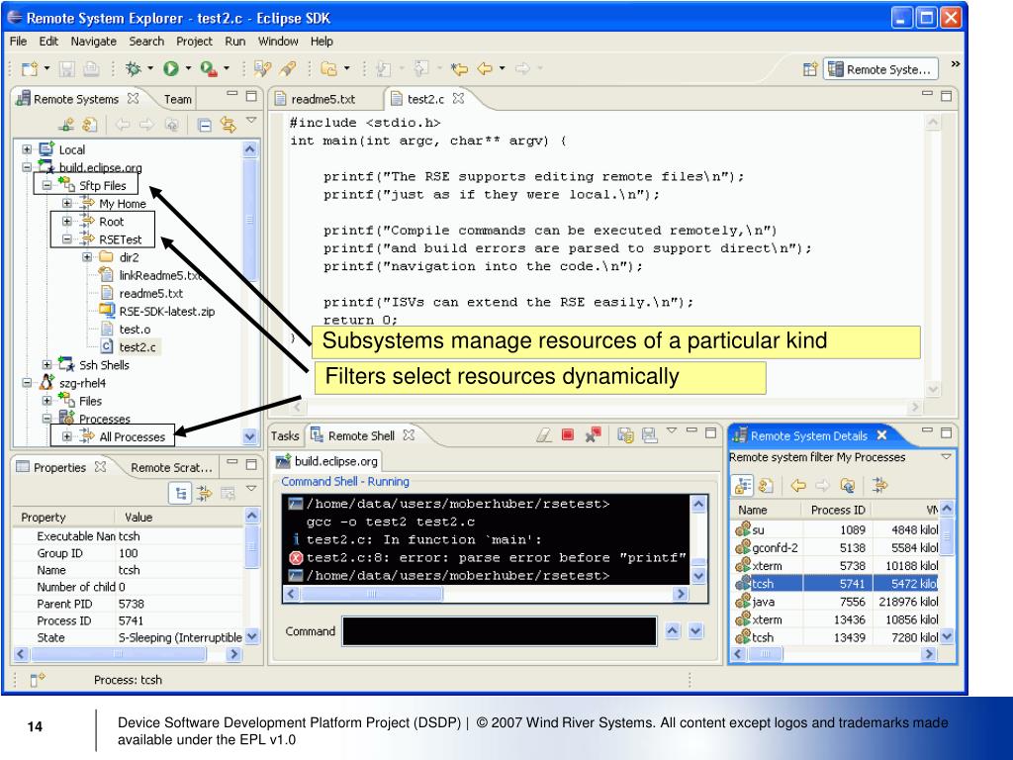This screenshot has width=1013, height=760.
Task: Select the java process row
Action: tap(837, 602)
